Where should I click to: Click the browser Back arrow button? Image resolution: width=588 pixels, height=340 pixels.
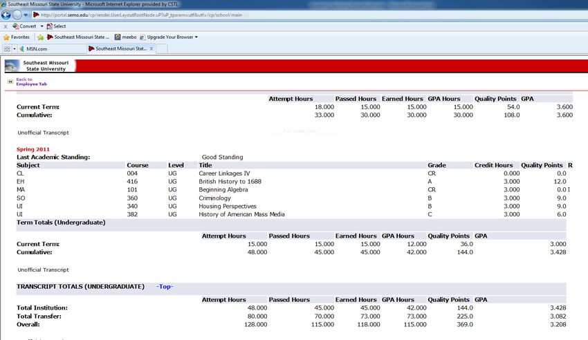[x=6, y=15]
